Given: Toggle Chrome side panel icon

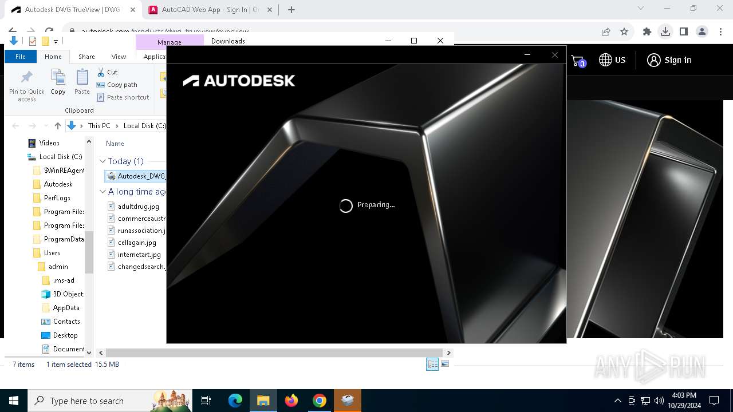Looking at the screenshot, I should (684, 32).
